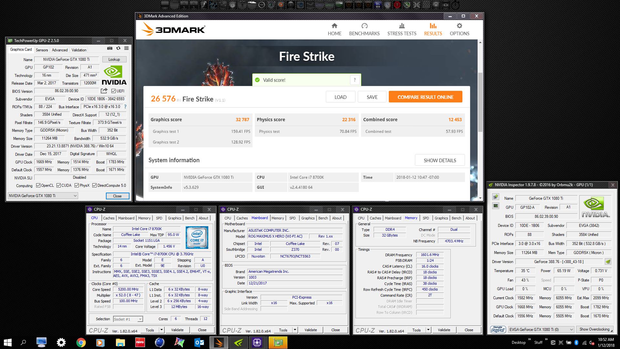Open 3DMark Stress Tests section
The height and width of the screenshot is (349, 620).
tap(402, 29)
